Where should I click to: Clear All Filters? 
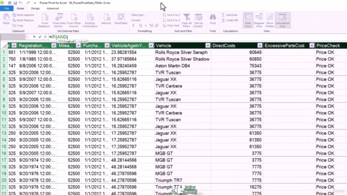pos(187,21)
